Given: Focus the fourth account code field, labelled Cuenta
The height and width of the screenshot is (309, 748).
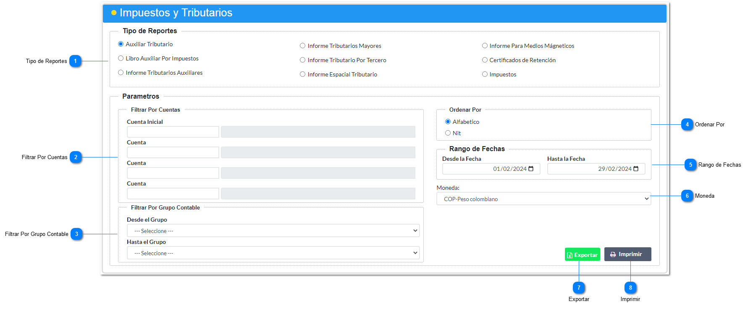Looking at the screenshot, I should click(173, 194).
